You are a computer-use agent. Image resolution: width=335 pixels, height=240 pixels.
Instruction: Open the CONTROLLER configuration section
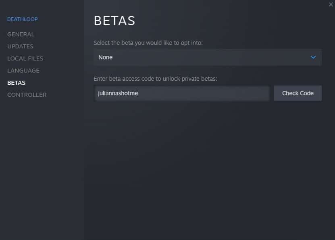[27, 95]
